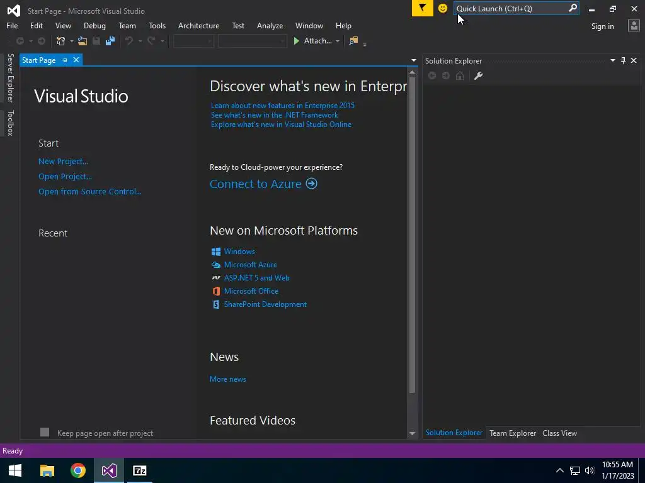Click the Solution Explorer Properties wrench icon
645x483 pixels.
(x=478, y=75)
